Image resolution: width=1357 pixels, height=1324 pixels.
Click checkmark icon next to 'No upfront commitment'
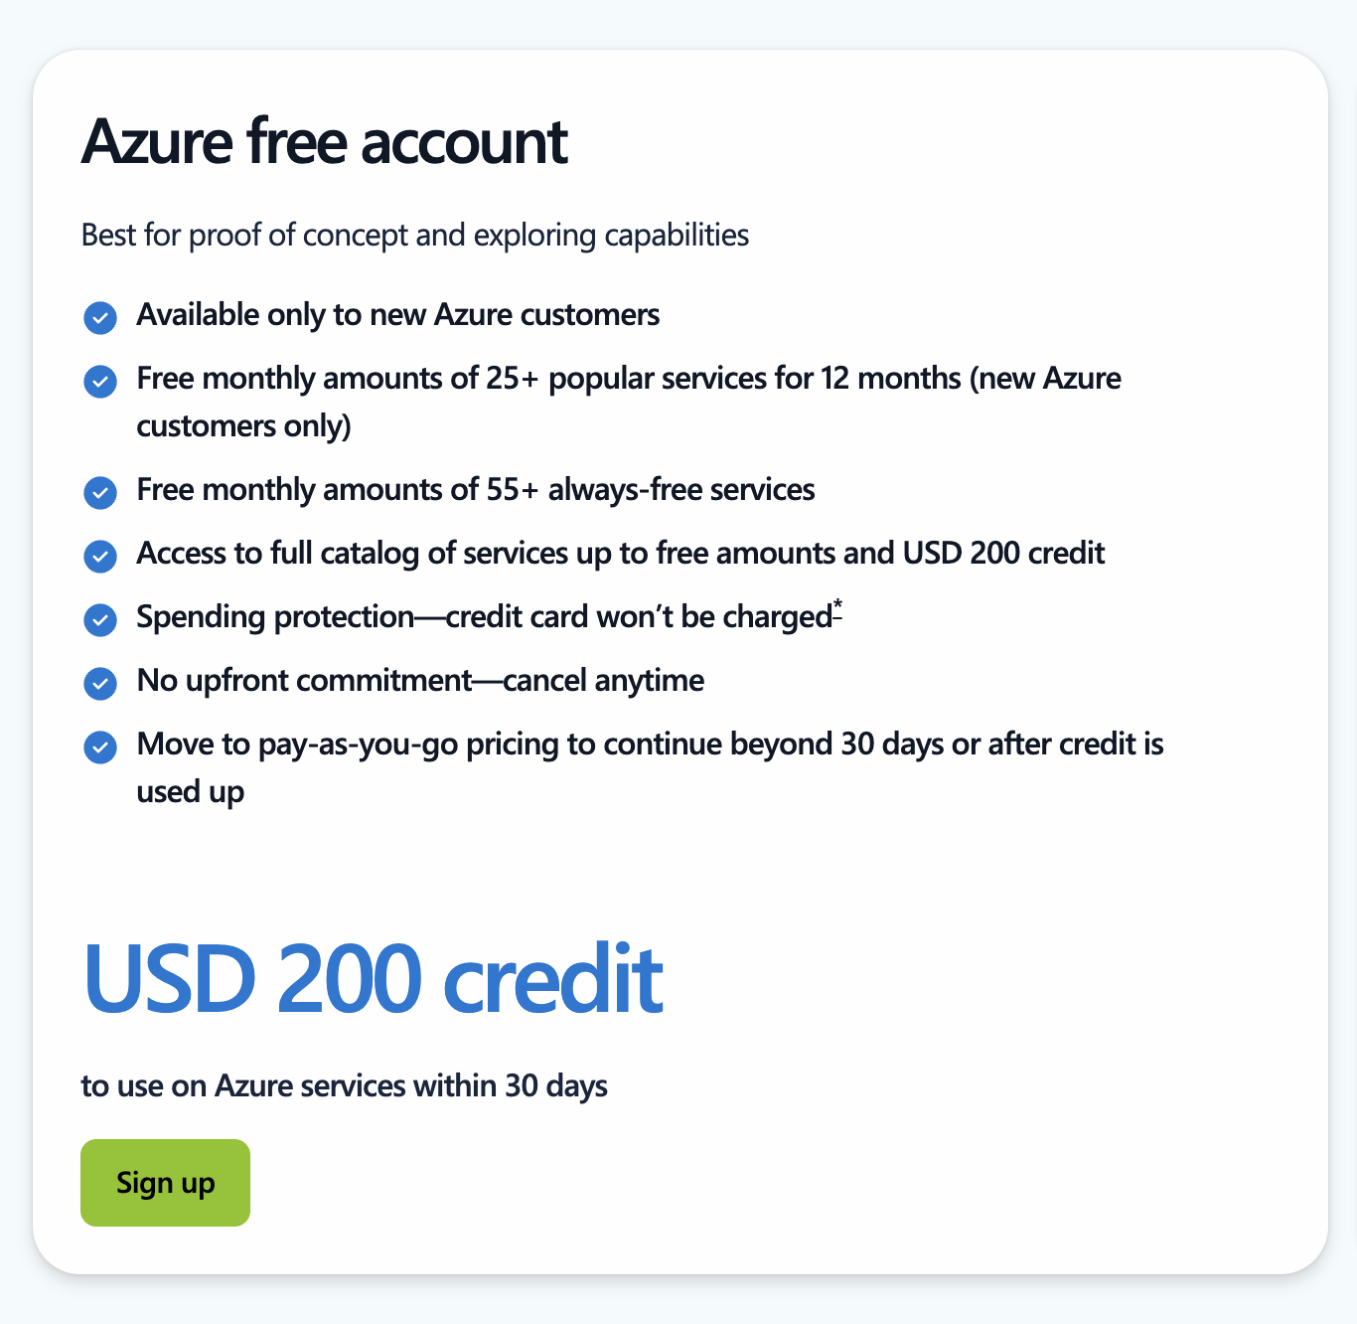100,684
